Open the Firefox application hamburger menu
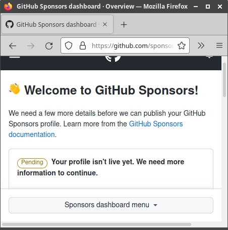 (219, 45)
